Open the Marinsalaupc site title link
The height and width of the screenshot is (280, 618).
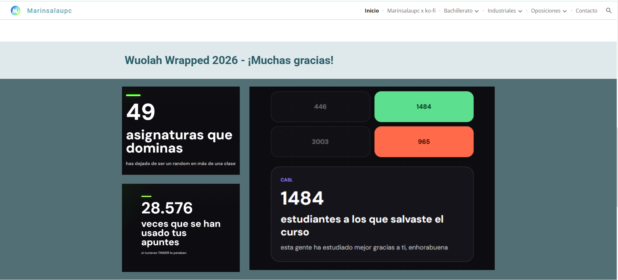(49, 11)
